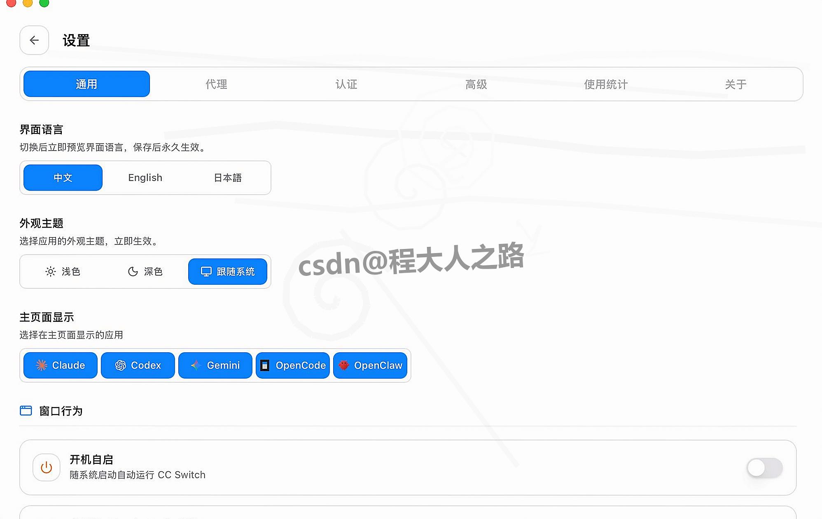Select the 通用 tab
The width and height of the screenshot is (822, 519).
click(86, 84)
